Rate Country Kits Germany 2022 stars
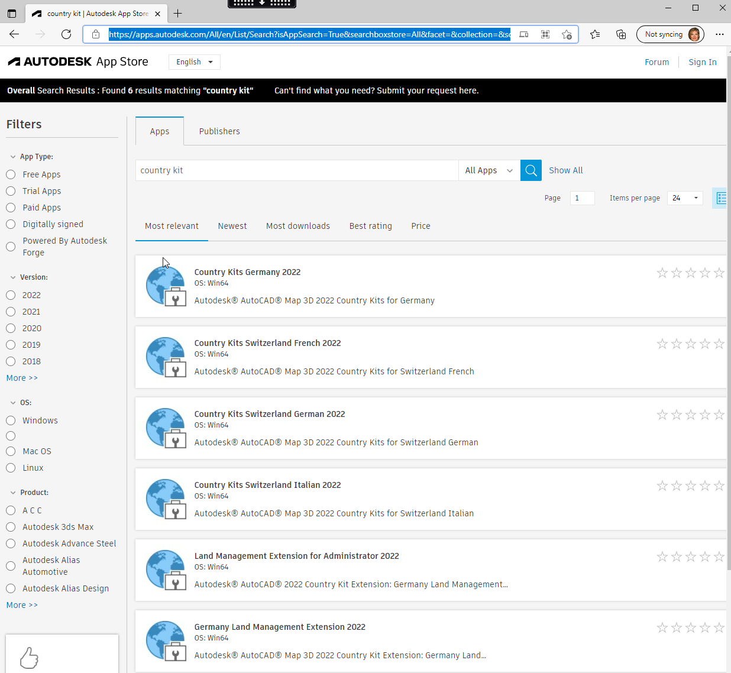 click(x=690, y=273)
